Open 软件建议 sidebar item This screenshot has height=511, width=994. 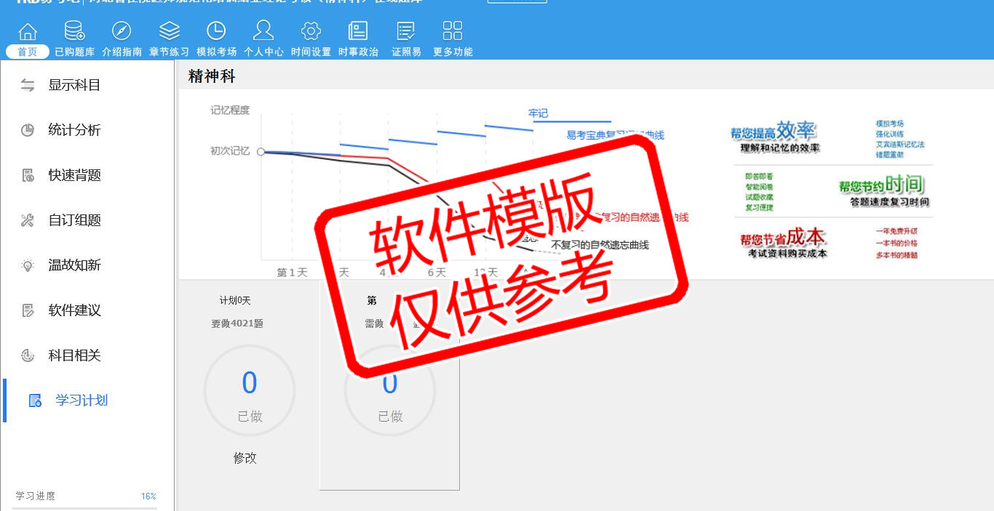coord(74,310)
